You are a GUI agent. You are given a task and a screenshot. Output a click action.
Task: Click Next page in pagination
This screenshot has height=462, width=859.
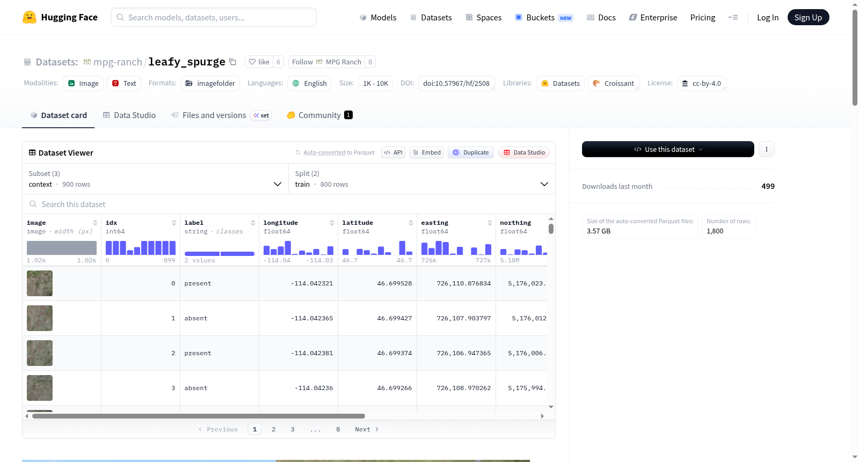(367, 429)
